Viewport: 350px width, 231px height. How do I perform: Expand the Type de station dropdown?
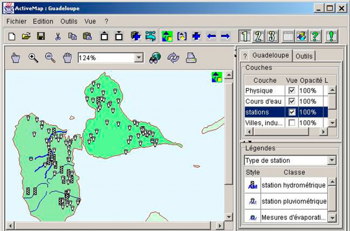(332, 160)
